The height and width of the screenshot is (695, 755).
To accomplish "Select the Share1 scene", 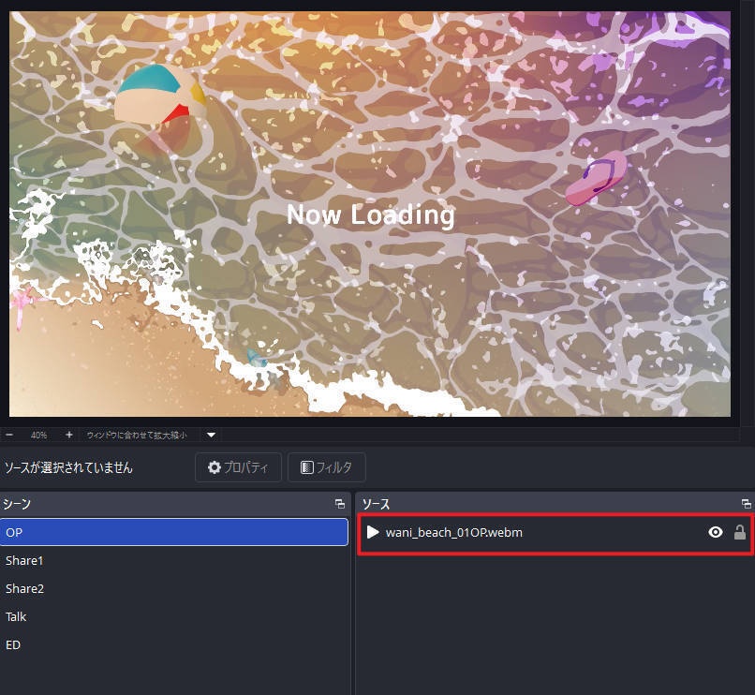I will point(174,561).
